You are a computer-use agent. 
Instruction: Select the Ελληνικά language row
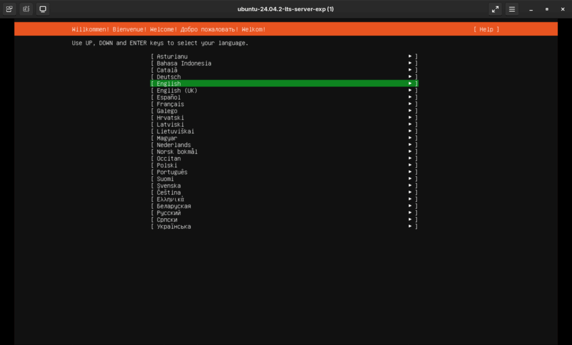coord(284,199)
